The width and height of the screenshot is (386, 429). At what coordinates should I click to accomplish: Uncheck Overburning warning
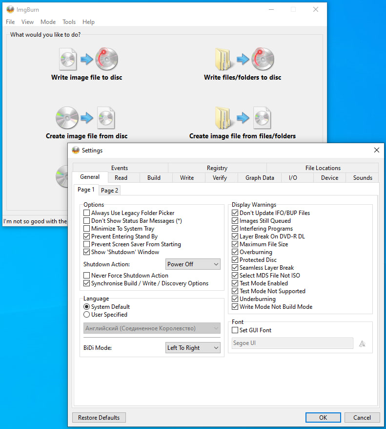[x=235, y=252]
